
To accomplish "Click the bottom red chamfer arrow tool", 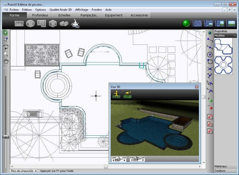I will click(210, 131).
